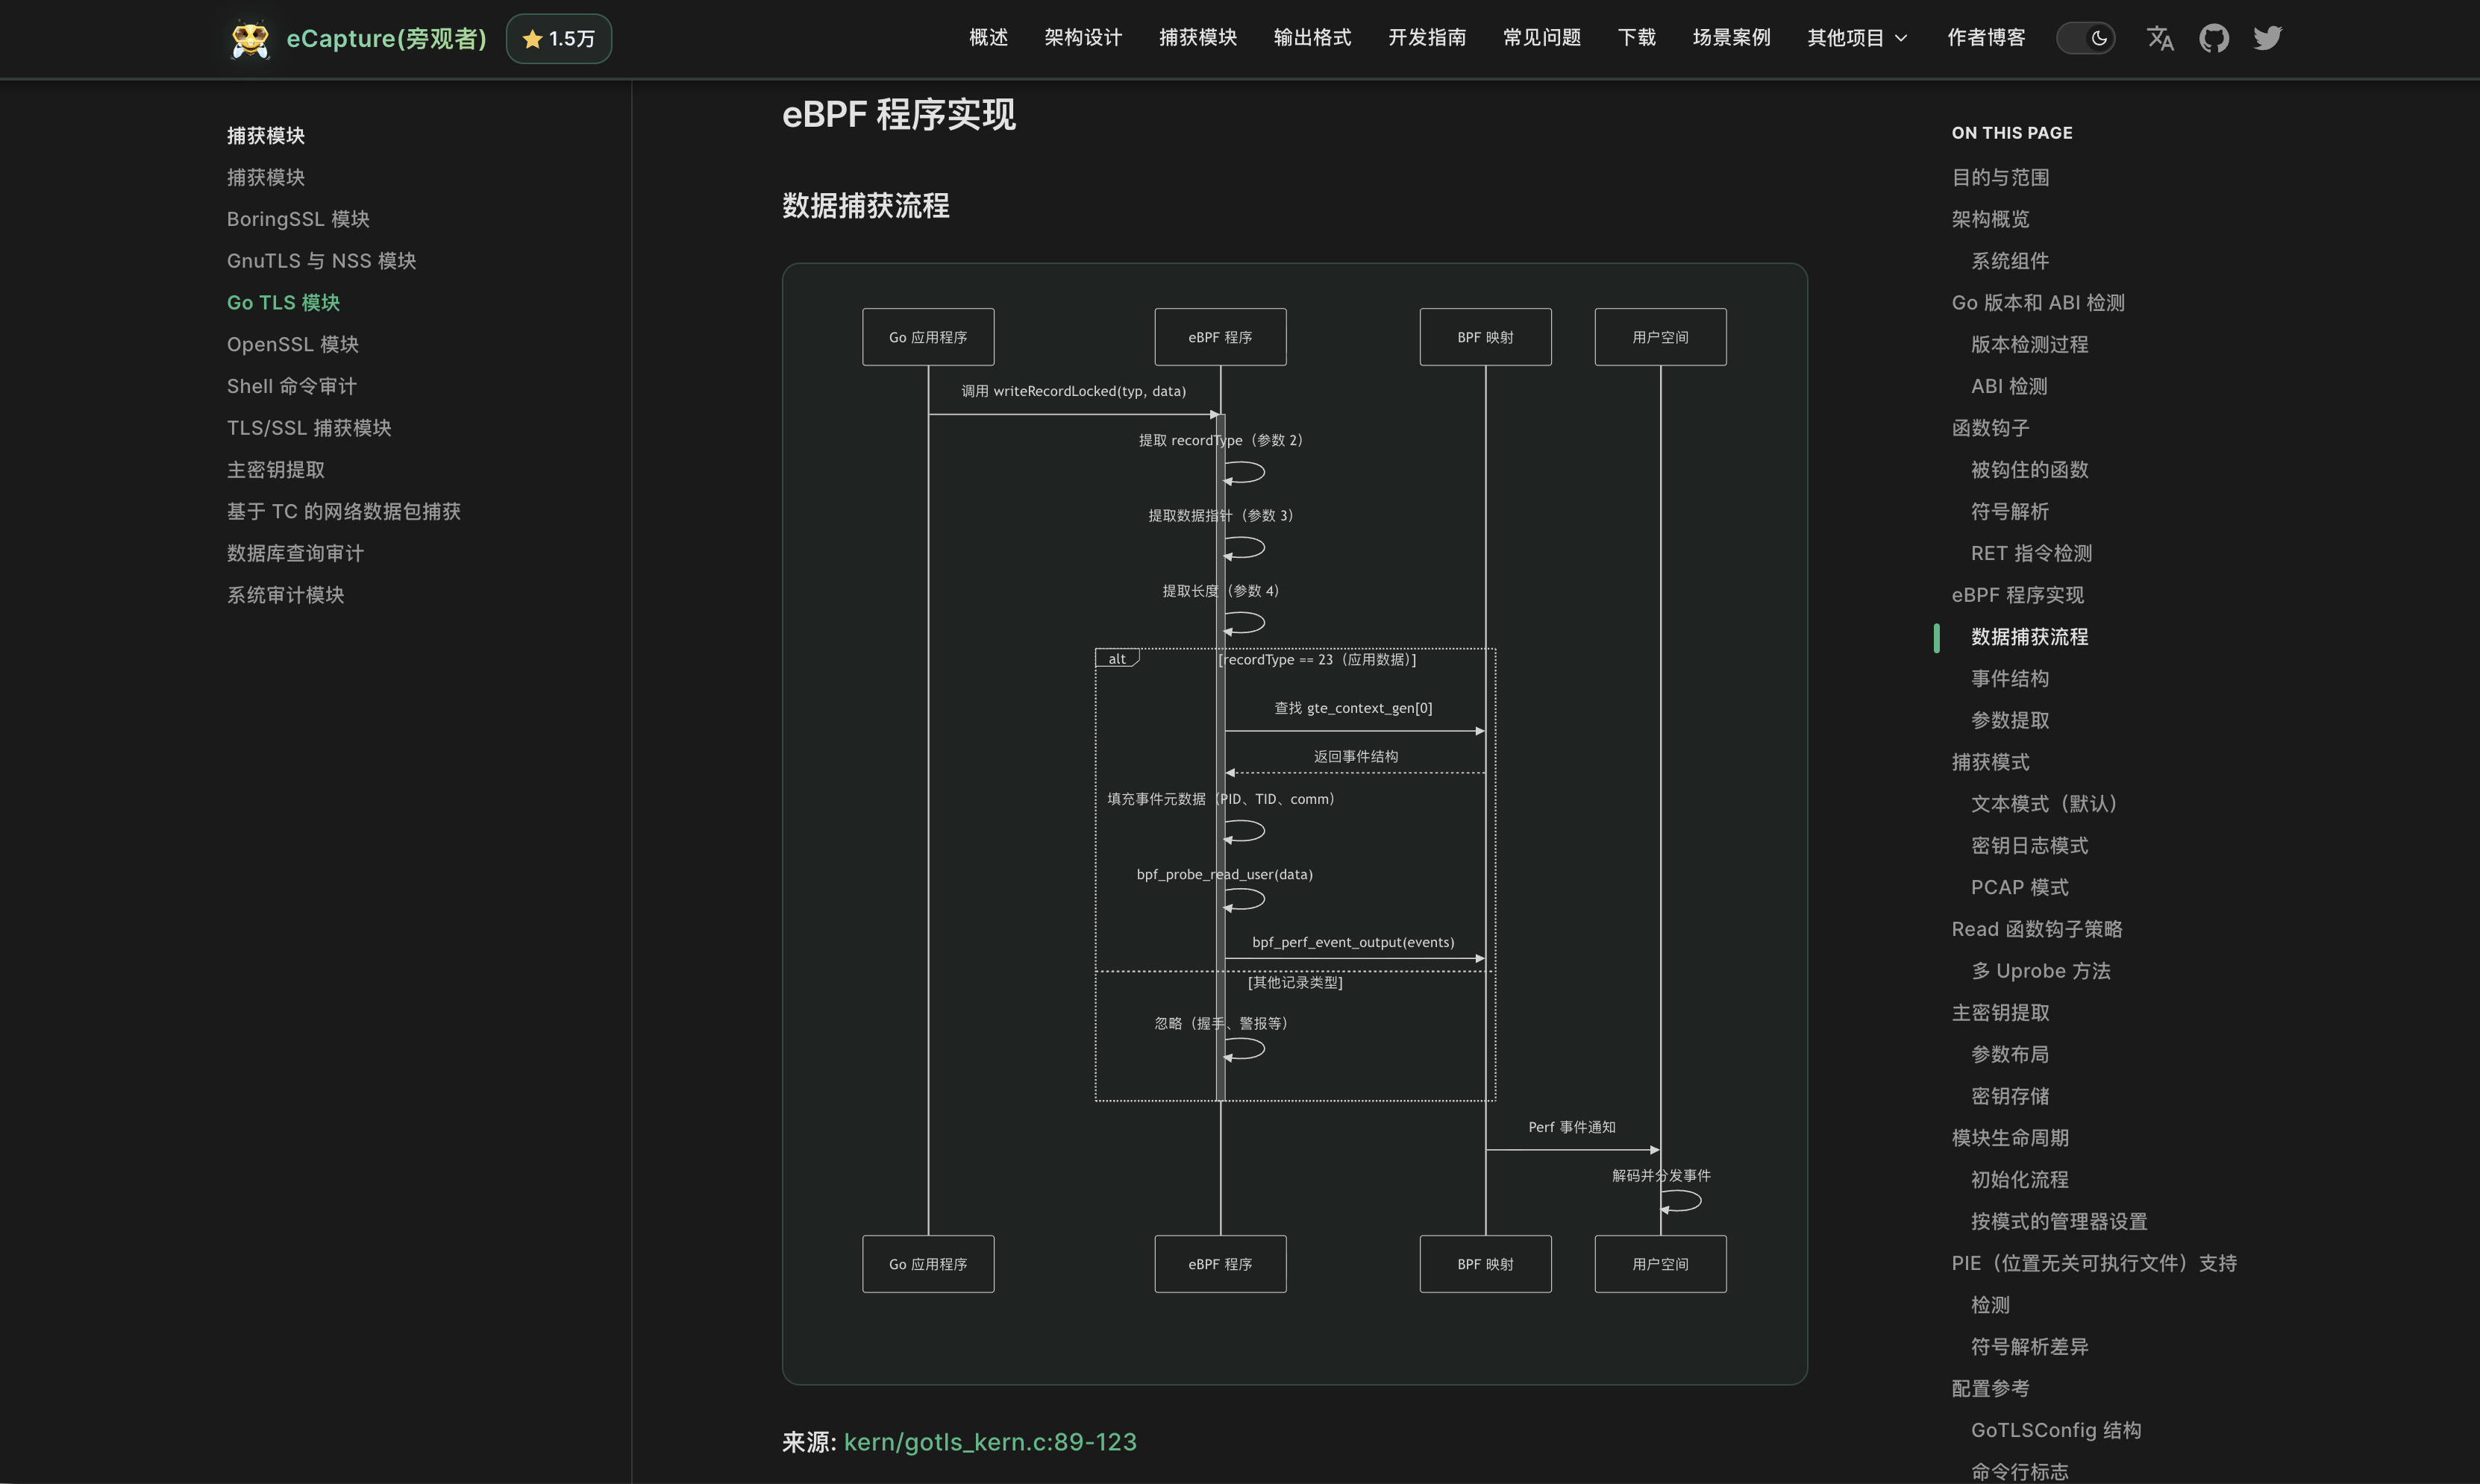
Task: Click the 1.5万 star badge
Action: [x=558, y=39]
